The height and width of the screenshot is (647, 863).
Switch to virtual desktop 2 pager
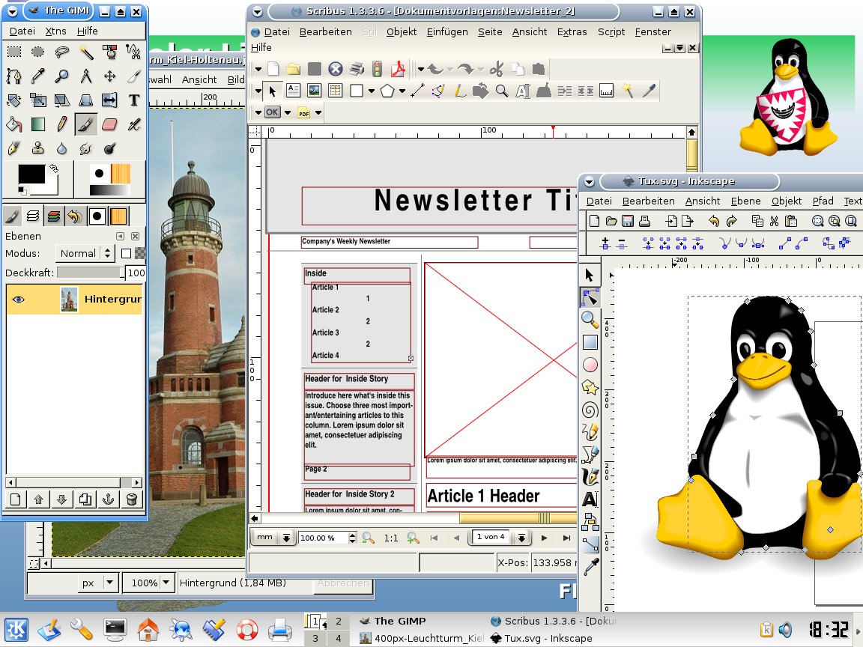tap(339, 621)
